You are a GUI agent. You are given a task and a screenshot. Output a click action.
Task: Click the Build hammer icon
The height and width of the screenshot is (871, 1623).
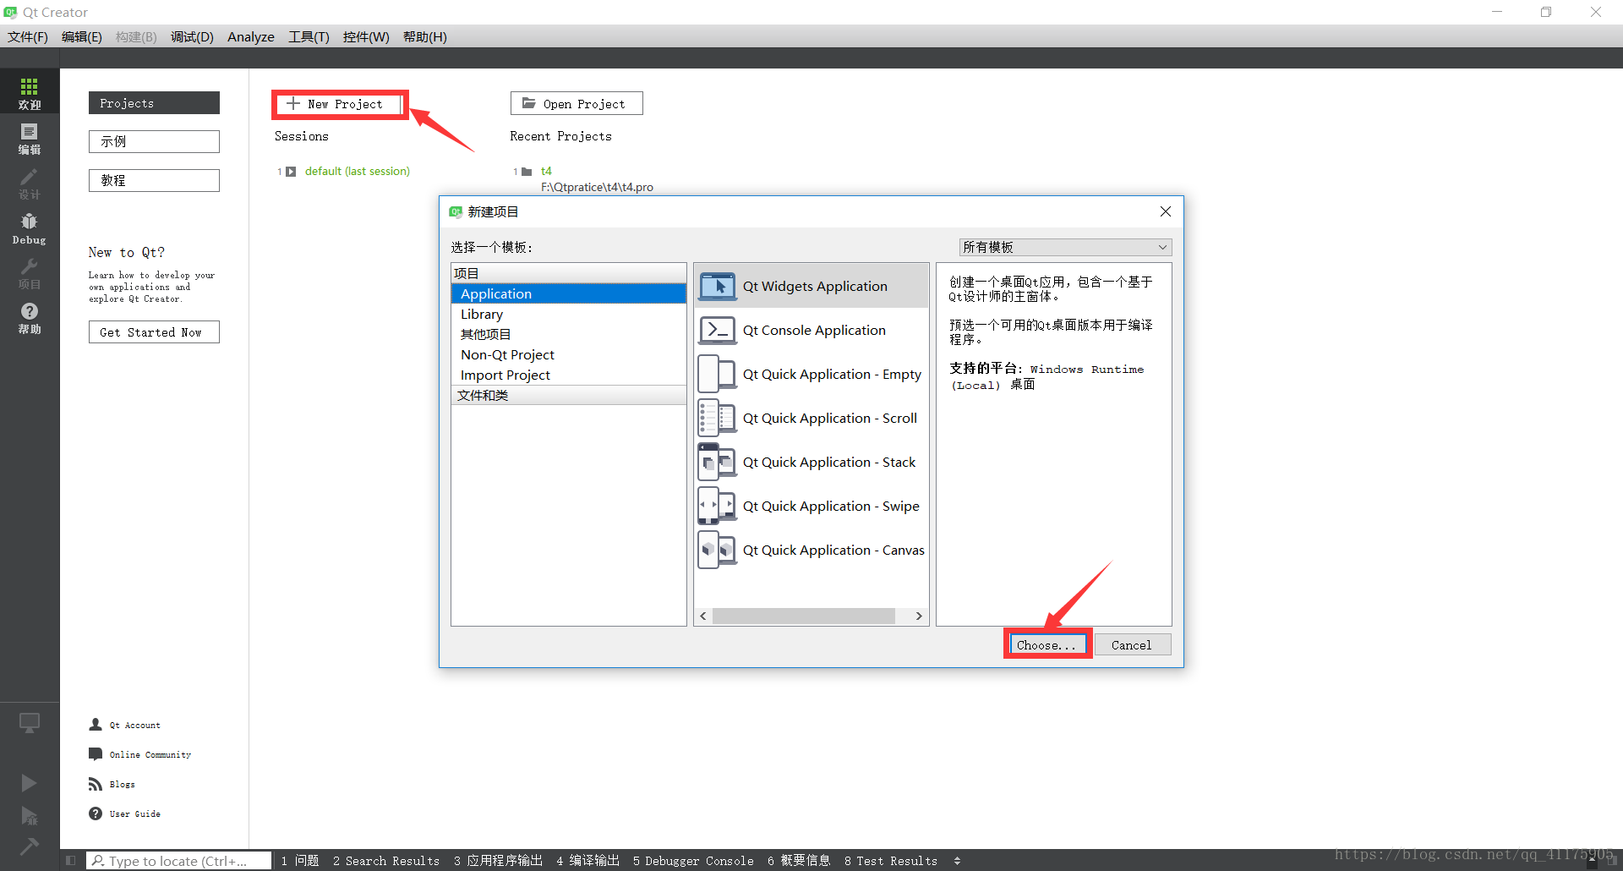(x=30, y=846)
